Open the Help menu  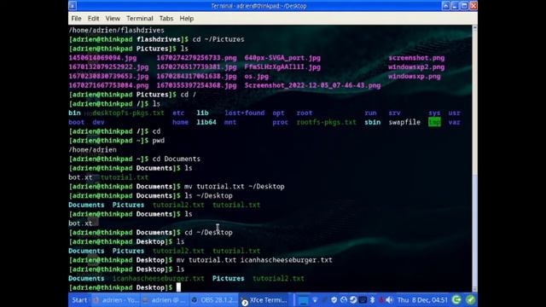pyautogui.click(x=187, y=19)
